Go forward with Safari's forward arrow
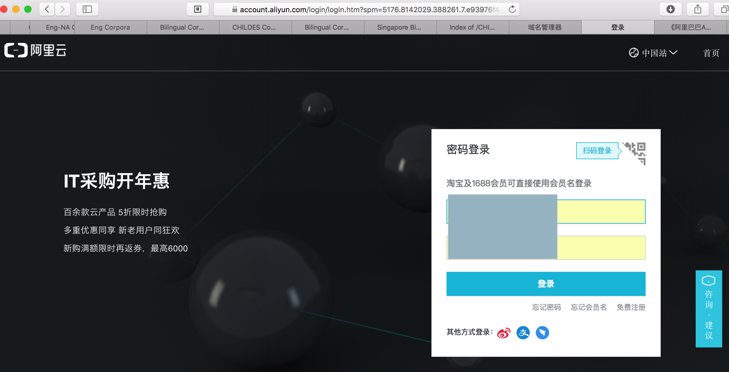The width and height of the screenshot is (729, 372). 63,9
